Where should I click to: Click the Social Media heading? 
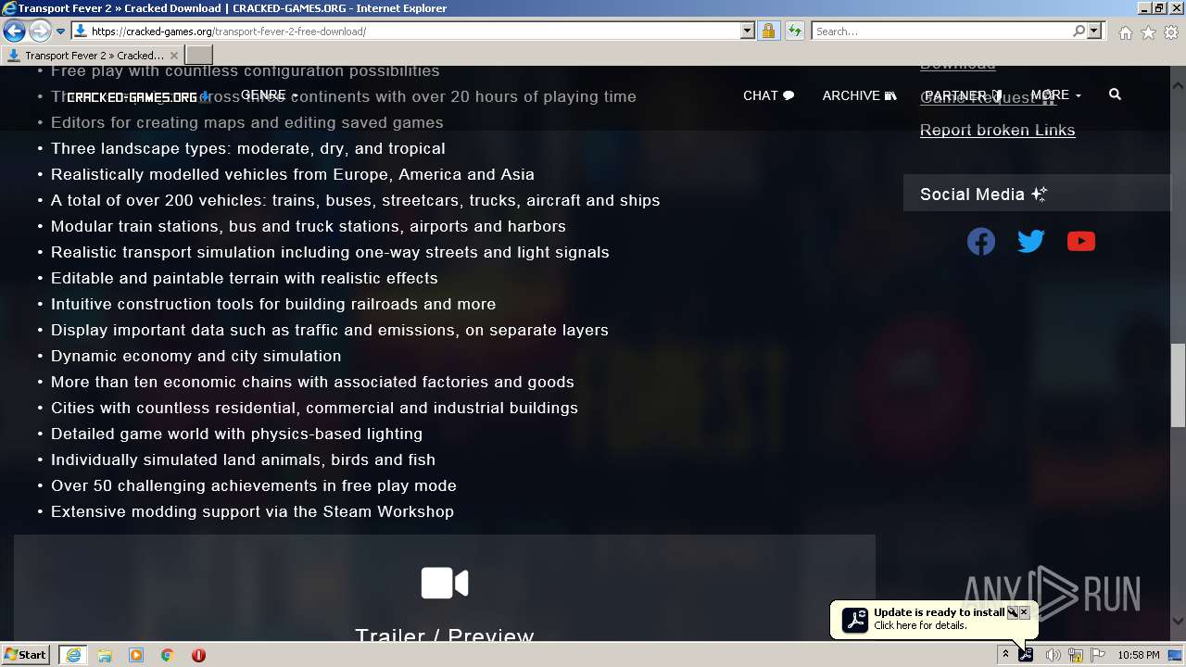click(983, 194)
